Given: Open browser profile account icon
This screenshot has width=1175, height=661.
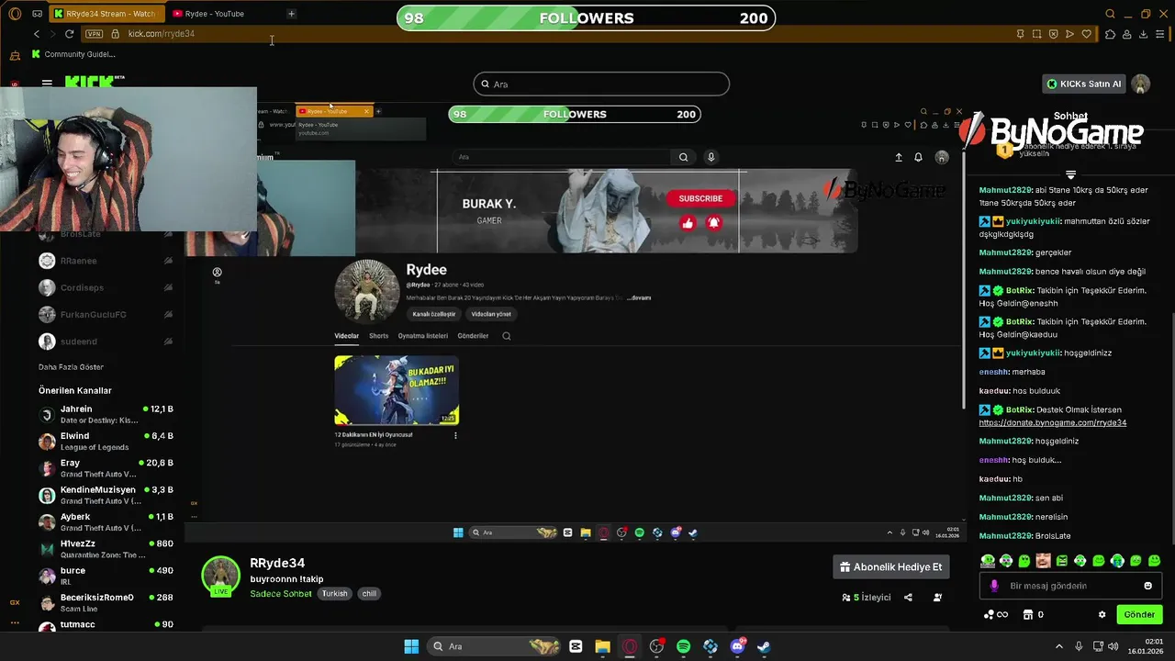Looking at the screenshot, I should click(1126, 34).
